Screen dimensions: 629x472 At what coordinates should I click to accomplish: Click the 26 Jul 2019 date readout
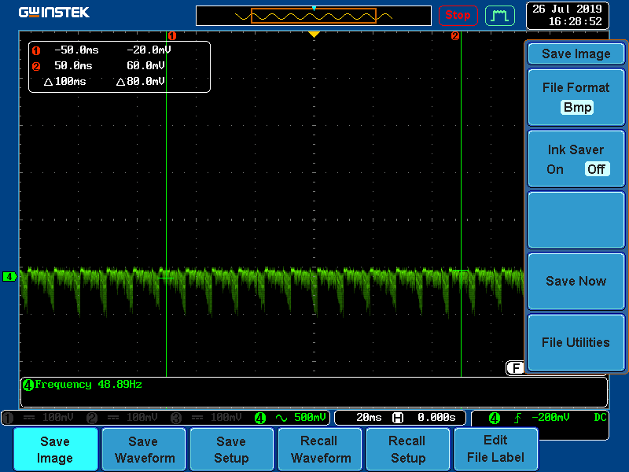coord(567,9)
